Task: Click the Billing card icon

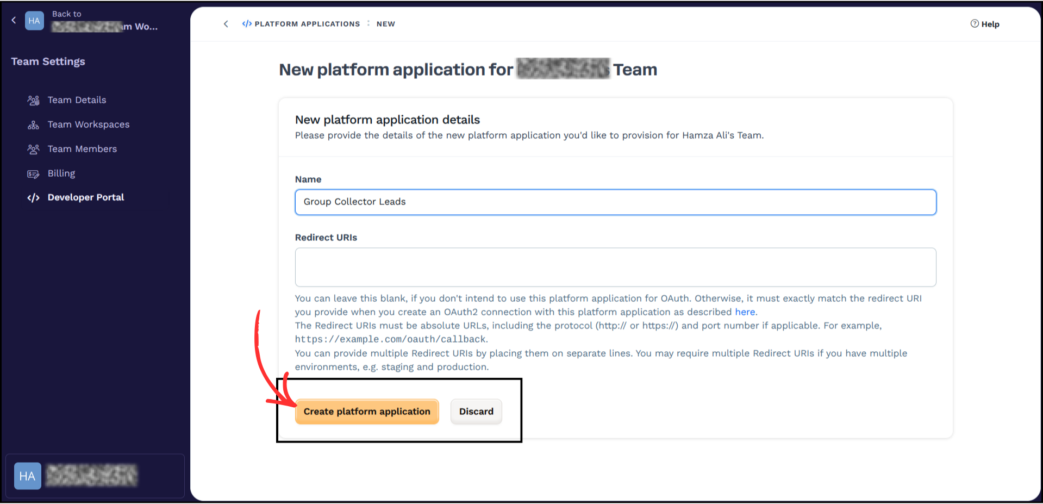Action: coord(33,173)
